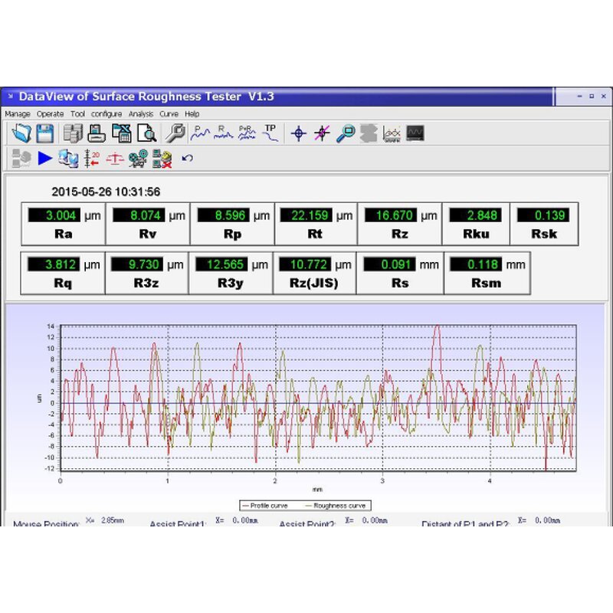
Task: Open the Manage menu
Action: 18,113
